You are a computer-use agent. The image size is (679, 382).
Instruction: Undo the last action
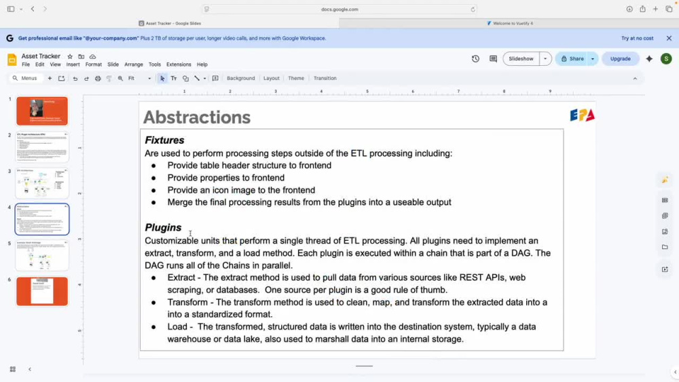click(75, 78)
